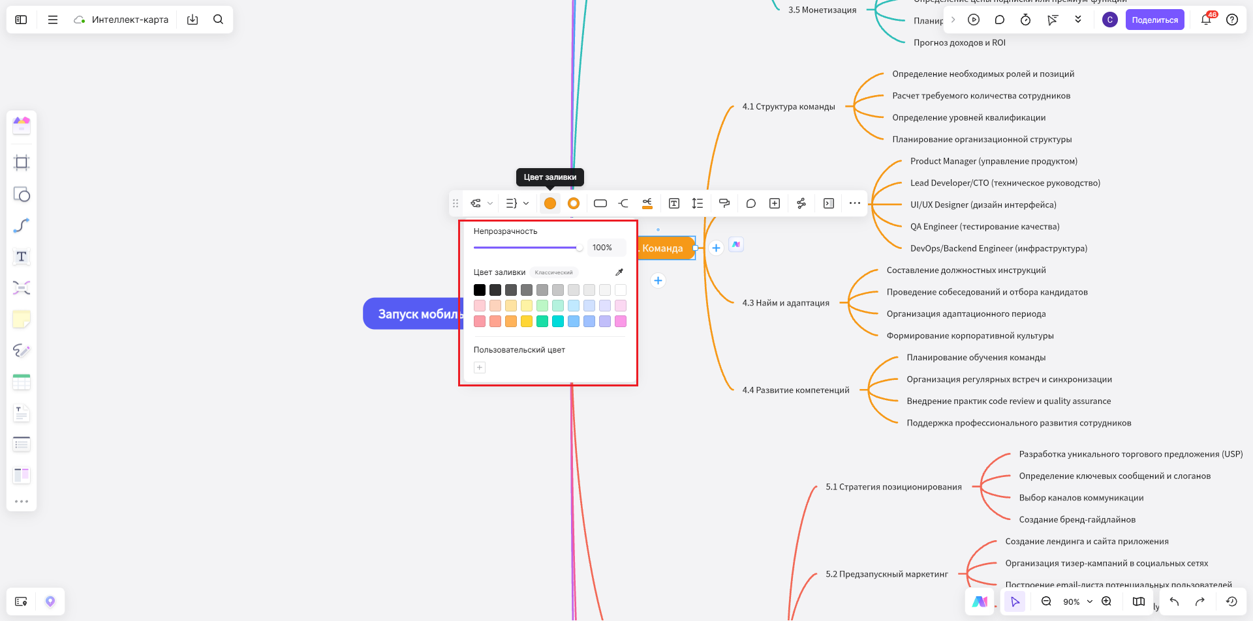Open search with the magnifier icon
The width and height of the screenshot is (1253, 621).
[219, 20]
